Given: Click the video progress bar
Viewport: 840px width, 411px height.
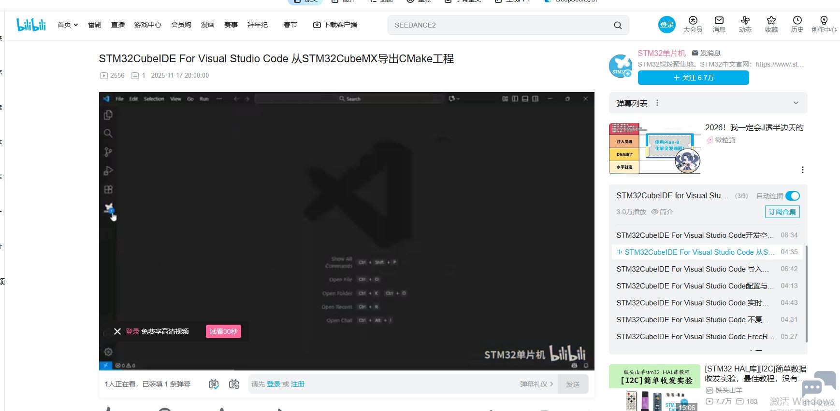Looking at the screenshot, I should point(347,370).
